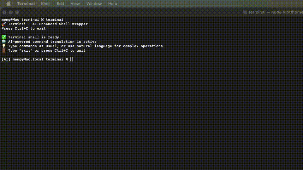303x170 pixels.
Task: Click the [AI] tag in the prompt
Action: 6,59
